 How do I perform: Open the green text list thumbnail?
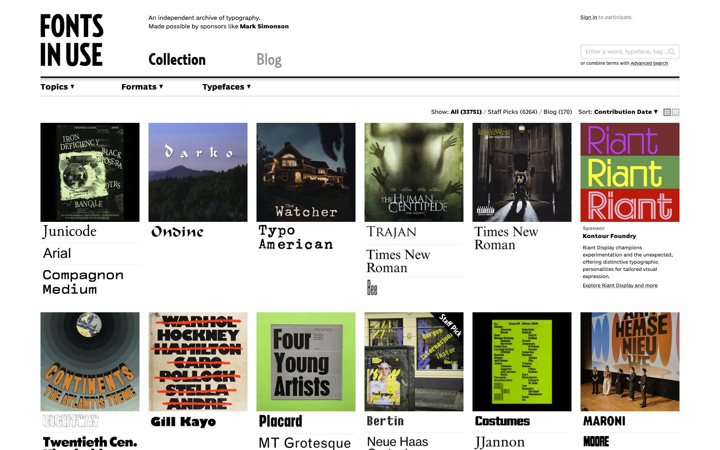pos(522,362)
